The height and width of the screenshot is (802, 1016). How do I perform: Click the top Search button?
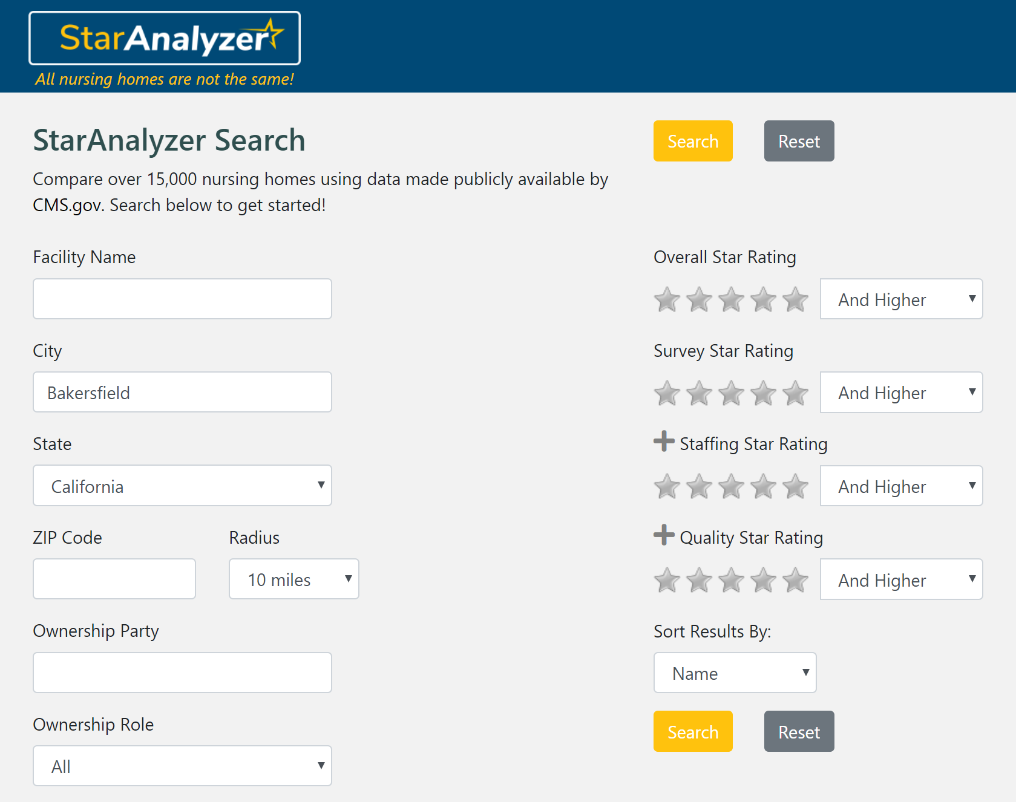(693, 141)
